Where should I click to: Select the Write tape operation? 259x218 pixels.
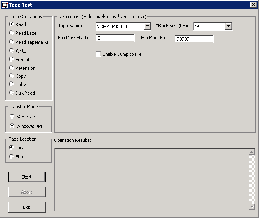(12, 50)
